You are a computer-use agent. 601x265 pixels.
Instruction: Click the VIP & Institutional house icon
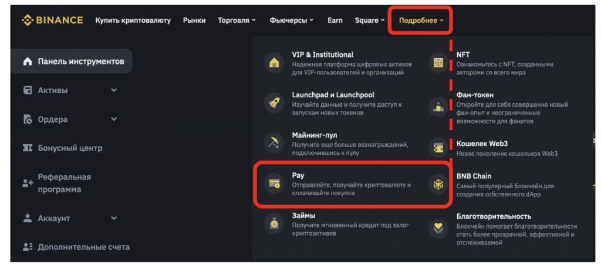click(x=274, y=63)
